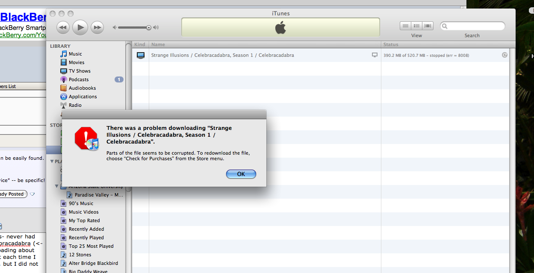Click the error stop-sign icon in dialog
534x273 pixels.
tap(86, 138)
